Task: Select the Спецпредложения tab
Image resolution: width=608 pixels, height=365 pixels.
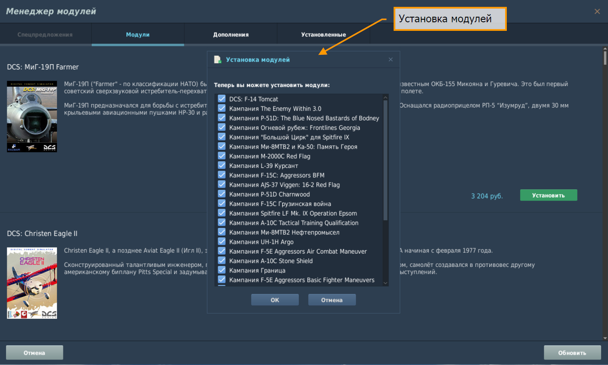Action: (45, 35)
